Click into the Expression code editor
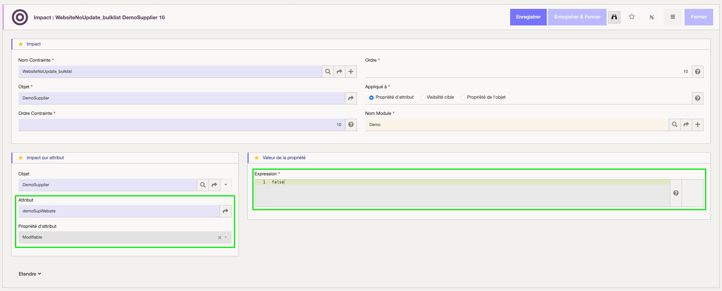Screen dimensions: 722x291 click(463, 195)
